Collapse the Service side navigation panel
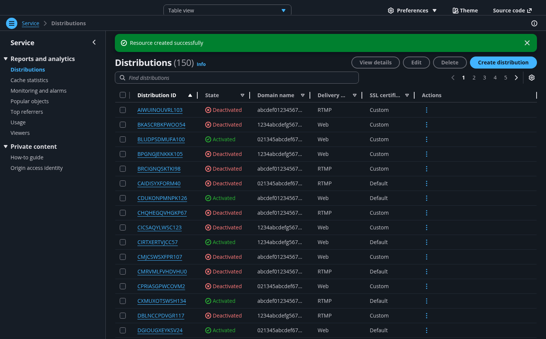Screen dimensions: 546x339 point(94,43)
